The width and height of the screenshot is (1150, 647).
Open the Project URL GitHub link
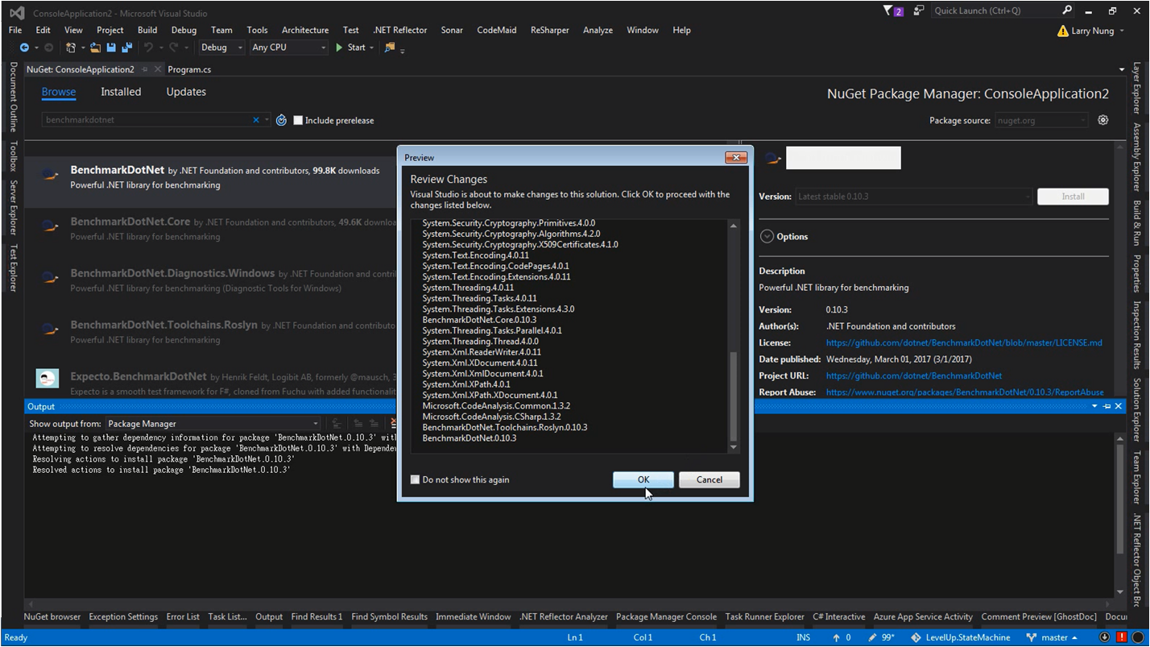pyautogui.click(x=914, y=376)
